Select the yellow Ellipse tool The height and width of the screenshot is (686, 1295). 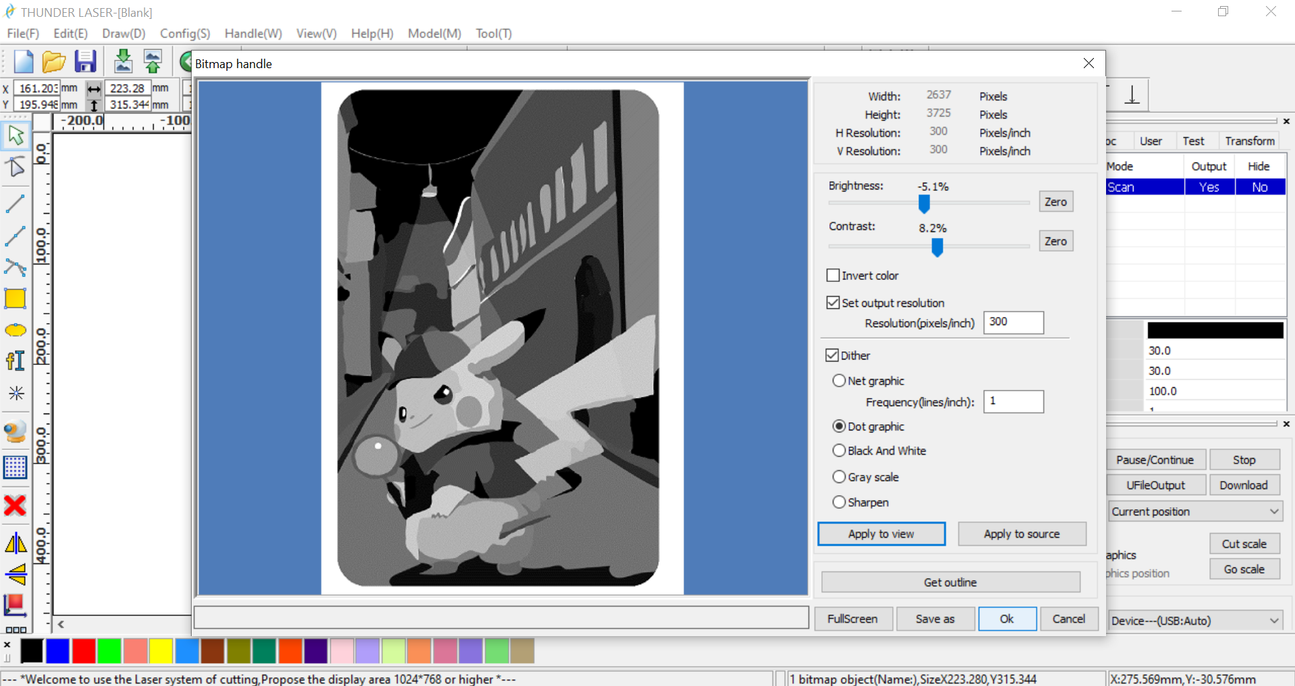[x=16, y=331]
